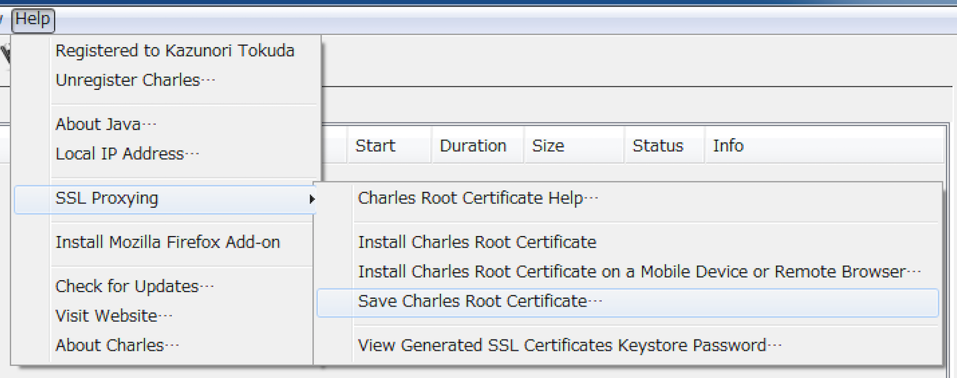Click the SSL Proxying submenu arrow

coord(312,199)
